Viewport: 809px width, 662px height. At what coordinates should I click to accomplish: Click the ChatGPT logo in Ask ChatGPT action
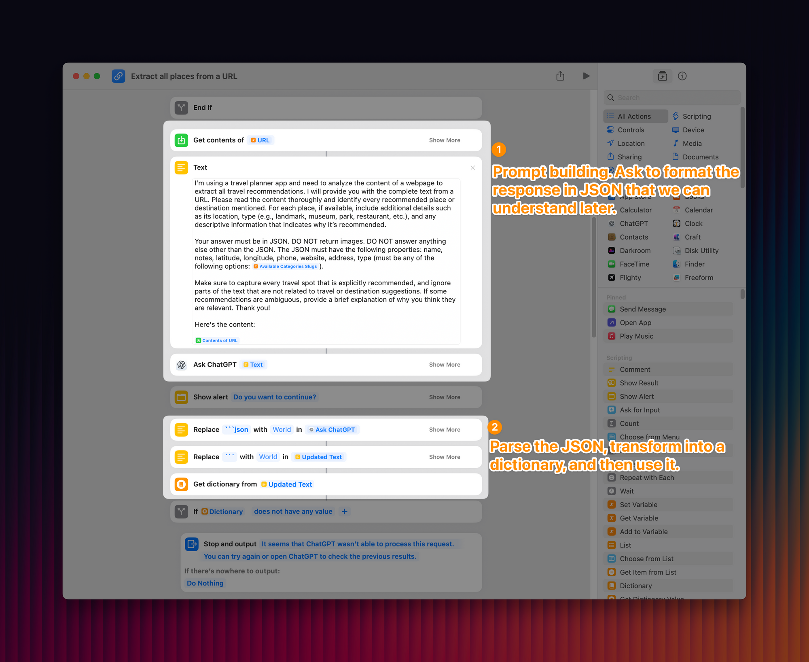181,365
